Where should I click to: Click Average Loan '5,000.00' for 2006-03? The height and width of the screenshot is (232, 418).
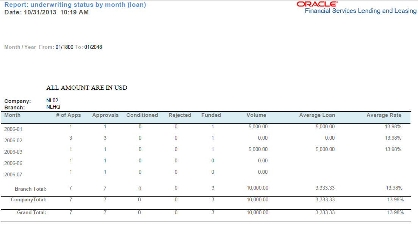[x=325, y=149]
